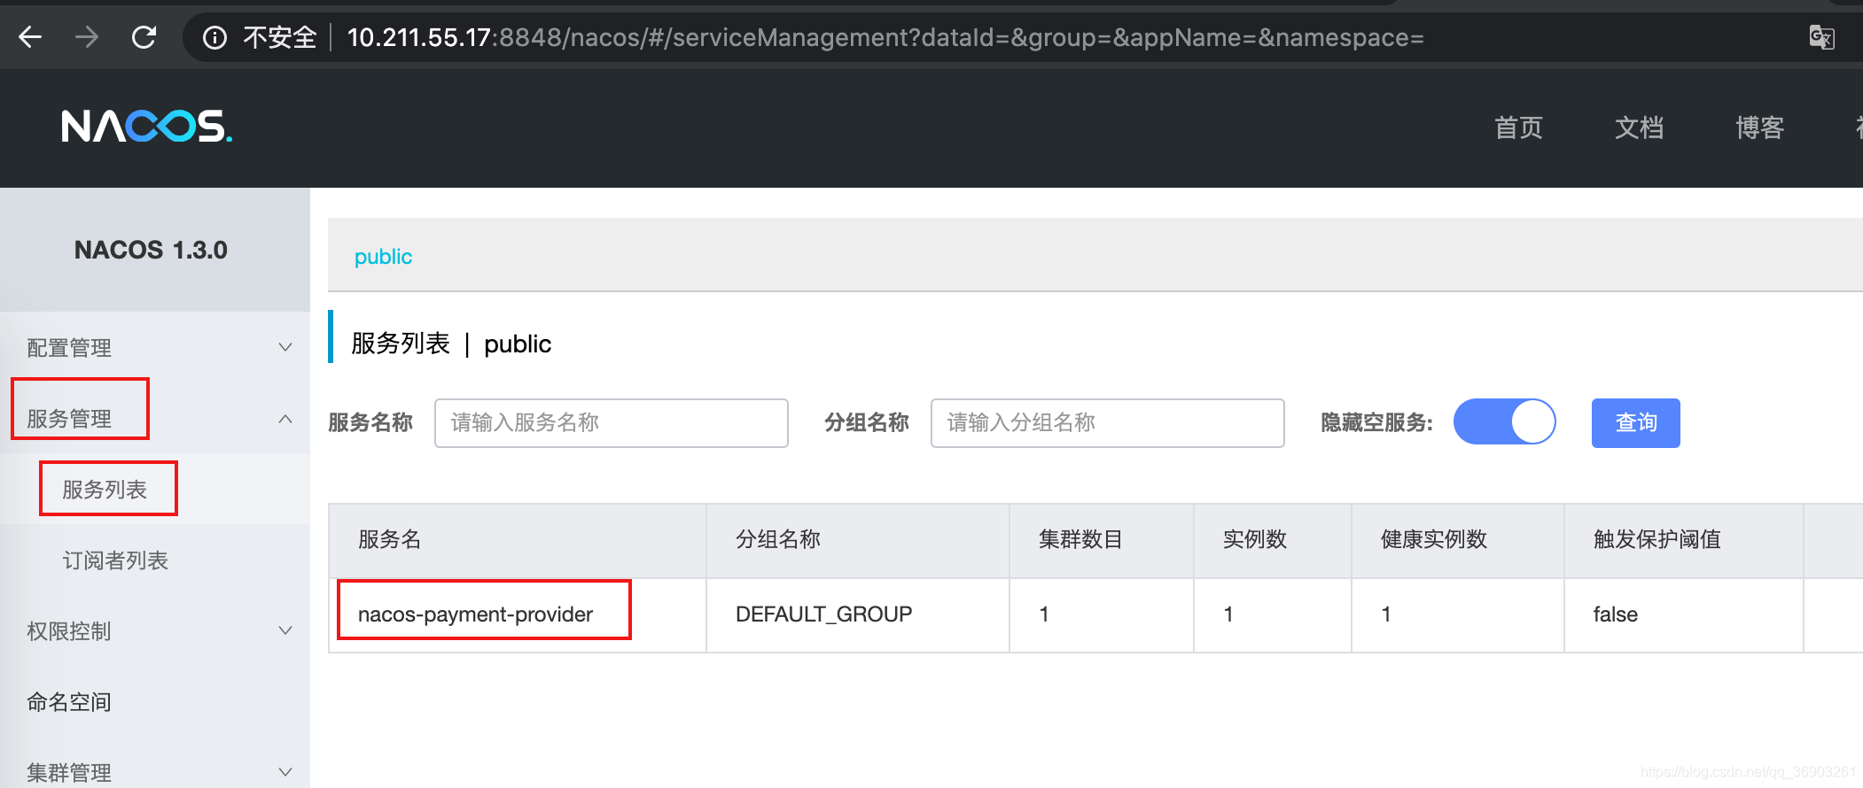Open the translate page icon in address bar
The image size is (1863, 788).
1821,37
